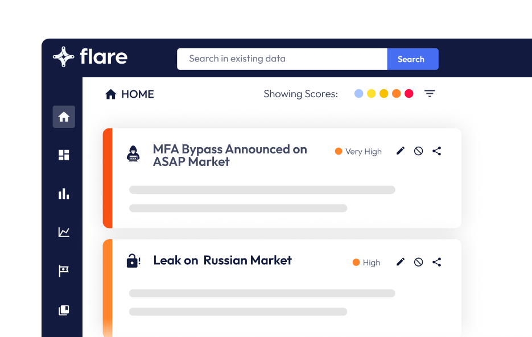Go to the HOME breadcrumb
Viewport: 532px width, 337px height.
129,94
